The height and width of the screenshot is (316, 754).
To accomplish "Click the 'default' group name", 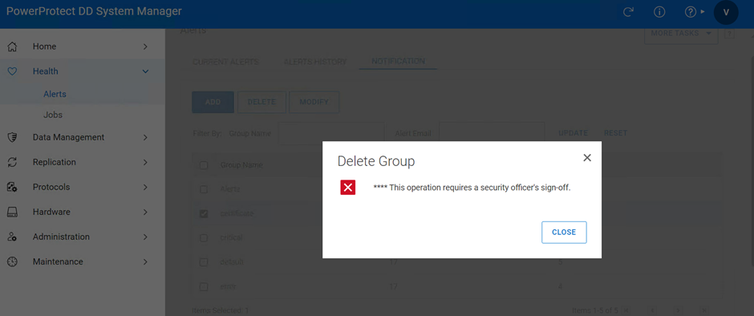I will click(232, 262).
